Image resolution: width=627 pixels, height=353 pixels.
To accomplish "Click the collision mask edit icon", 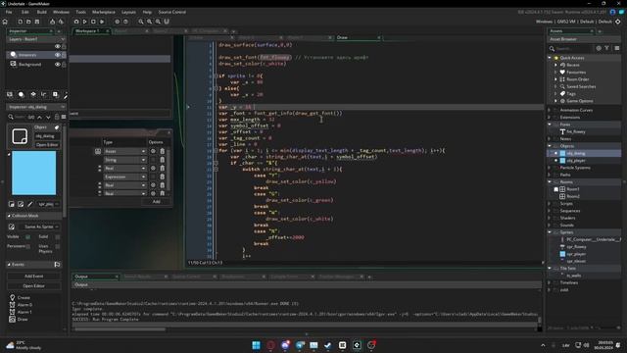I will click(12, 227).
